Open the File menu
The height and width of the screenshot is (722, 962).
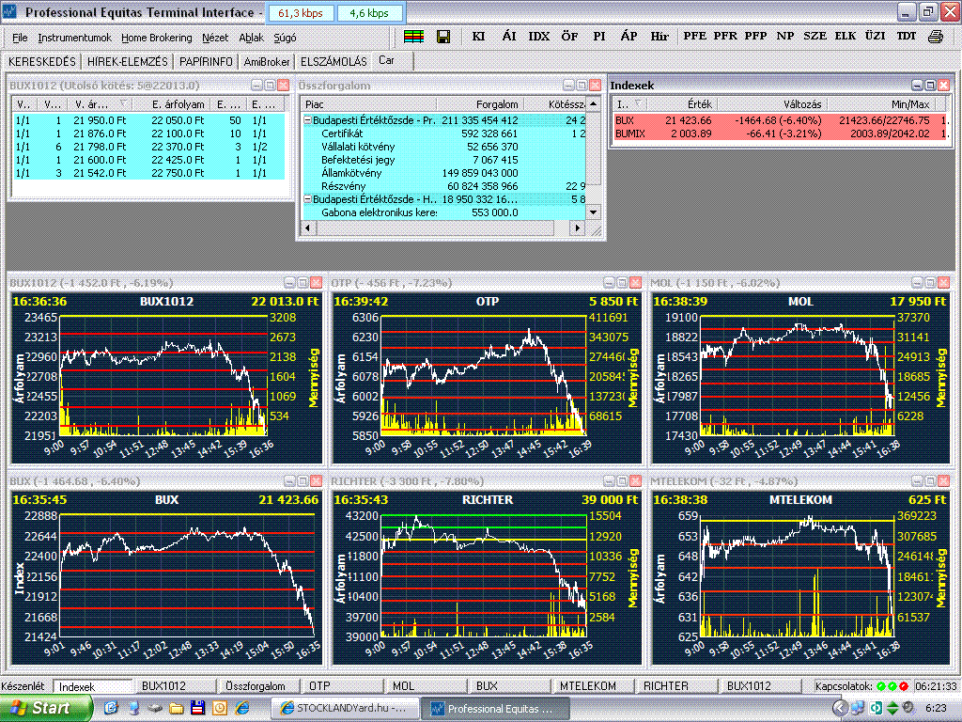[20, 38]
